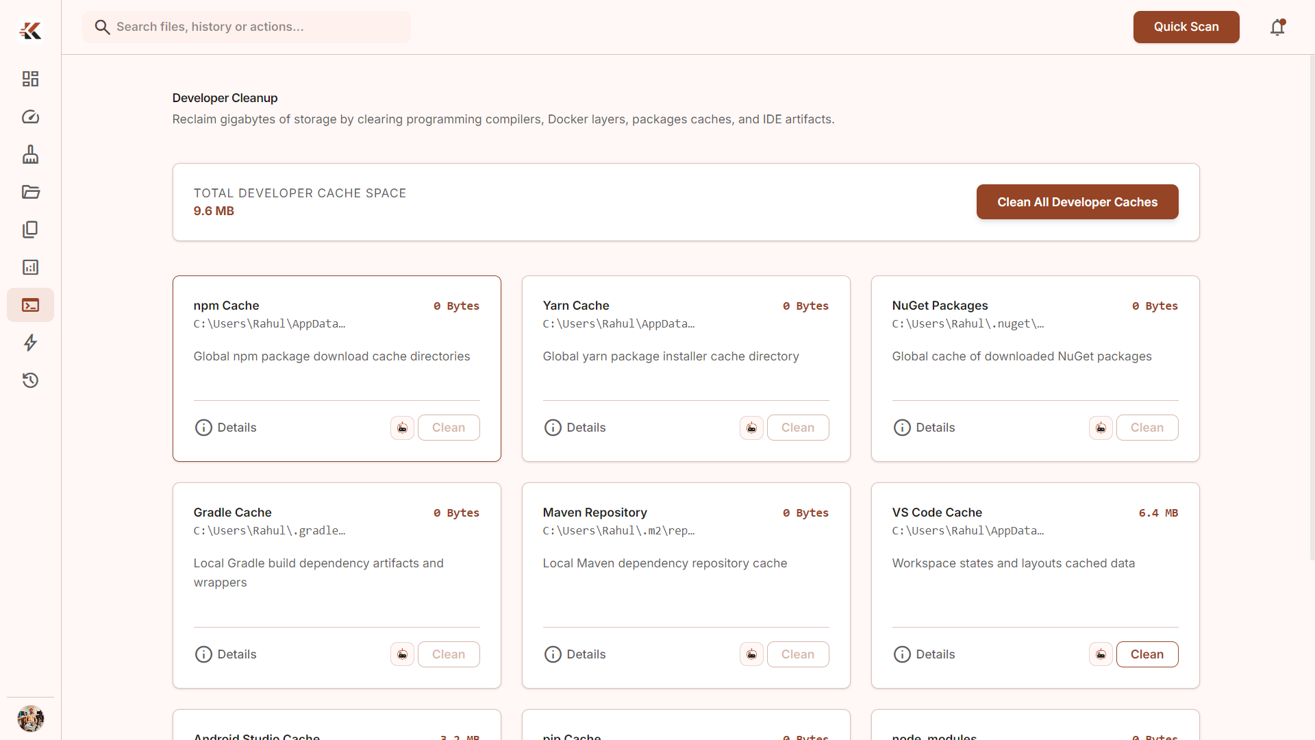Viewport: 1315px width, 740px height.
Task: View Details of NuGet Packages
Action: pos(925,428)
